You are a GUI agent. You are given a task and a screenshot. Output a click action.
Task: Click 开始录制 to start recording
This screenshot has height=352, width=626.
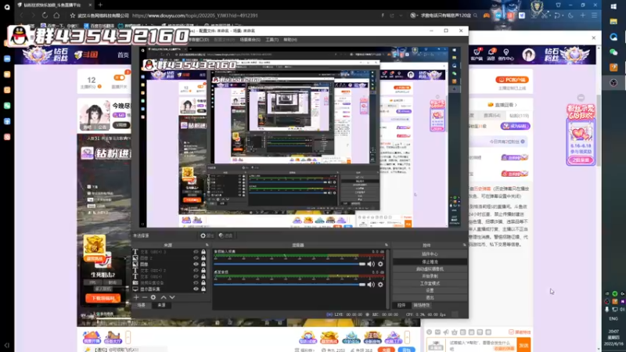coord(430,276)
